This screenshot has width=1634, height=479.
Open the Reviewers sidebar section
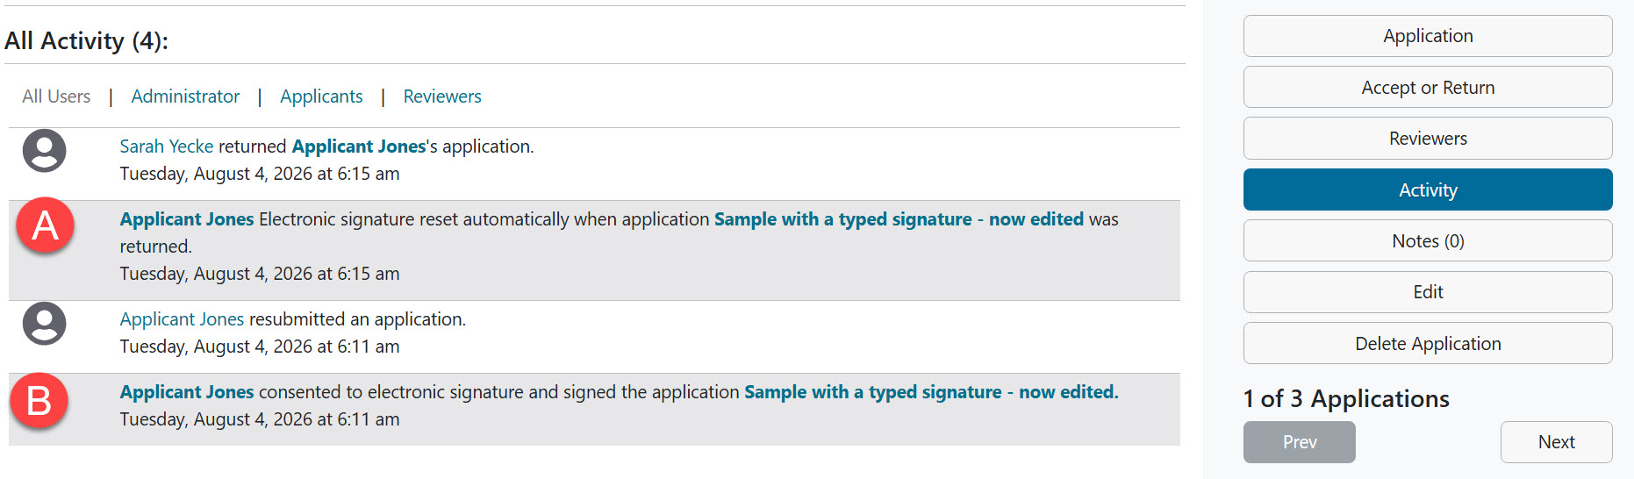(1428, 139)
